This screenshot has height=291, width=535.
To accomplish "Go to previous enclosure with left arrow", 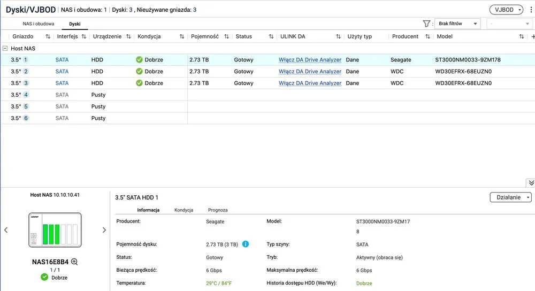I will point(6,230).
